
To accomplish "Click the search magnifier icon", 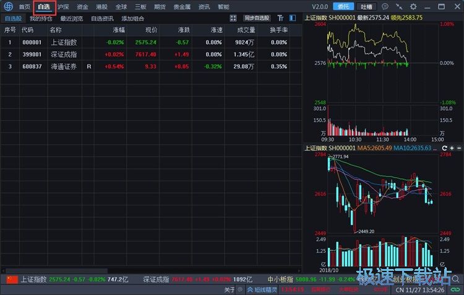I will click(x=455, y=279).
